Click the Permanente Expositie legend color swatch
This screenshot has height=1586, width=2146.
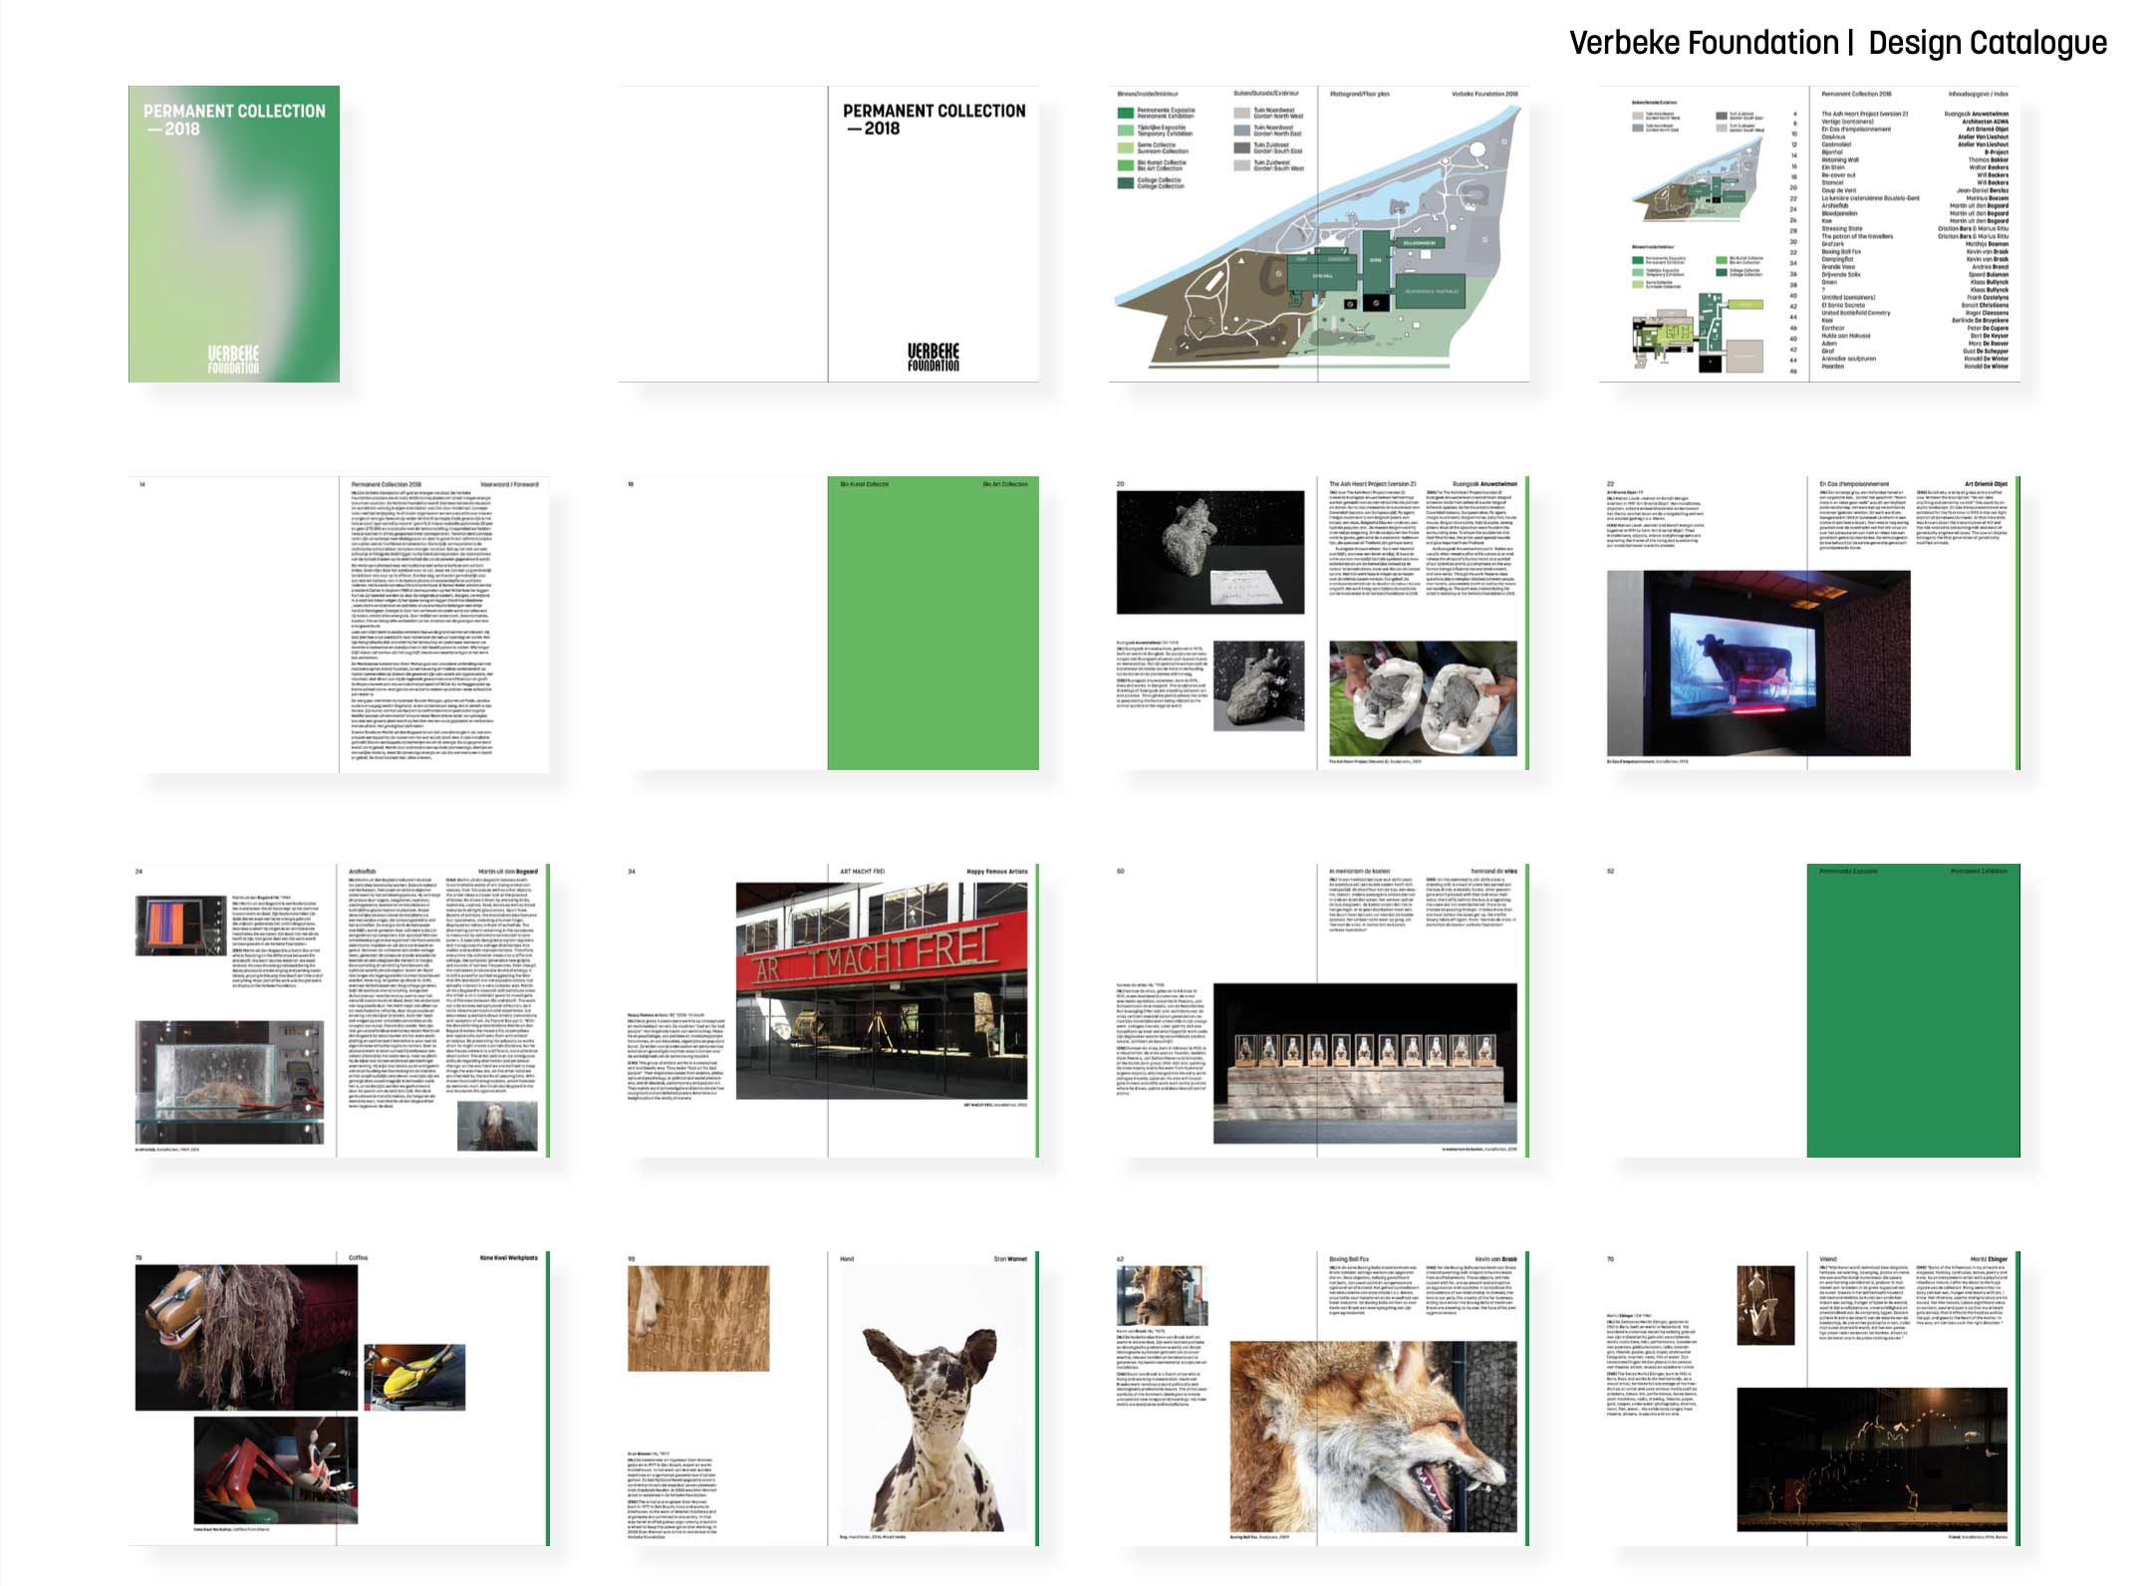pos(1126,113)
